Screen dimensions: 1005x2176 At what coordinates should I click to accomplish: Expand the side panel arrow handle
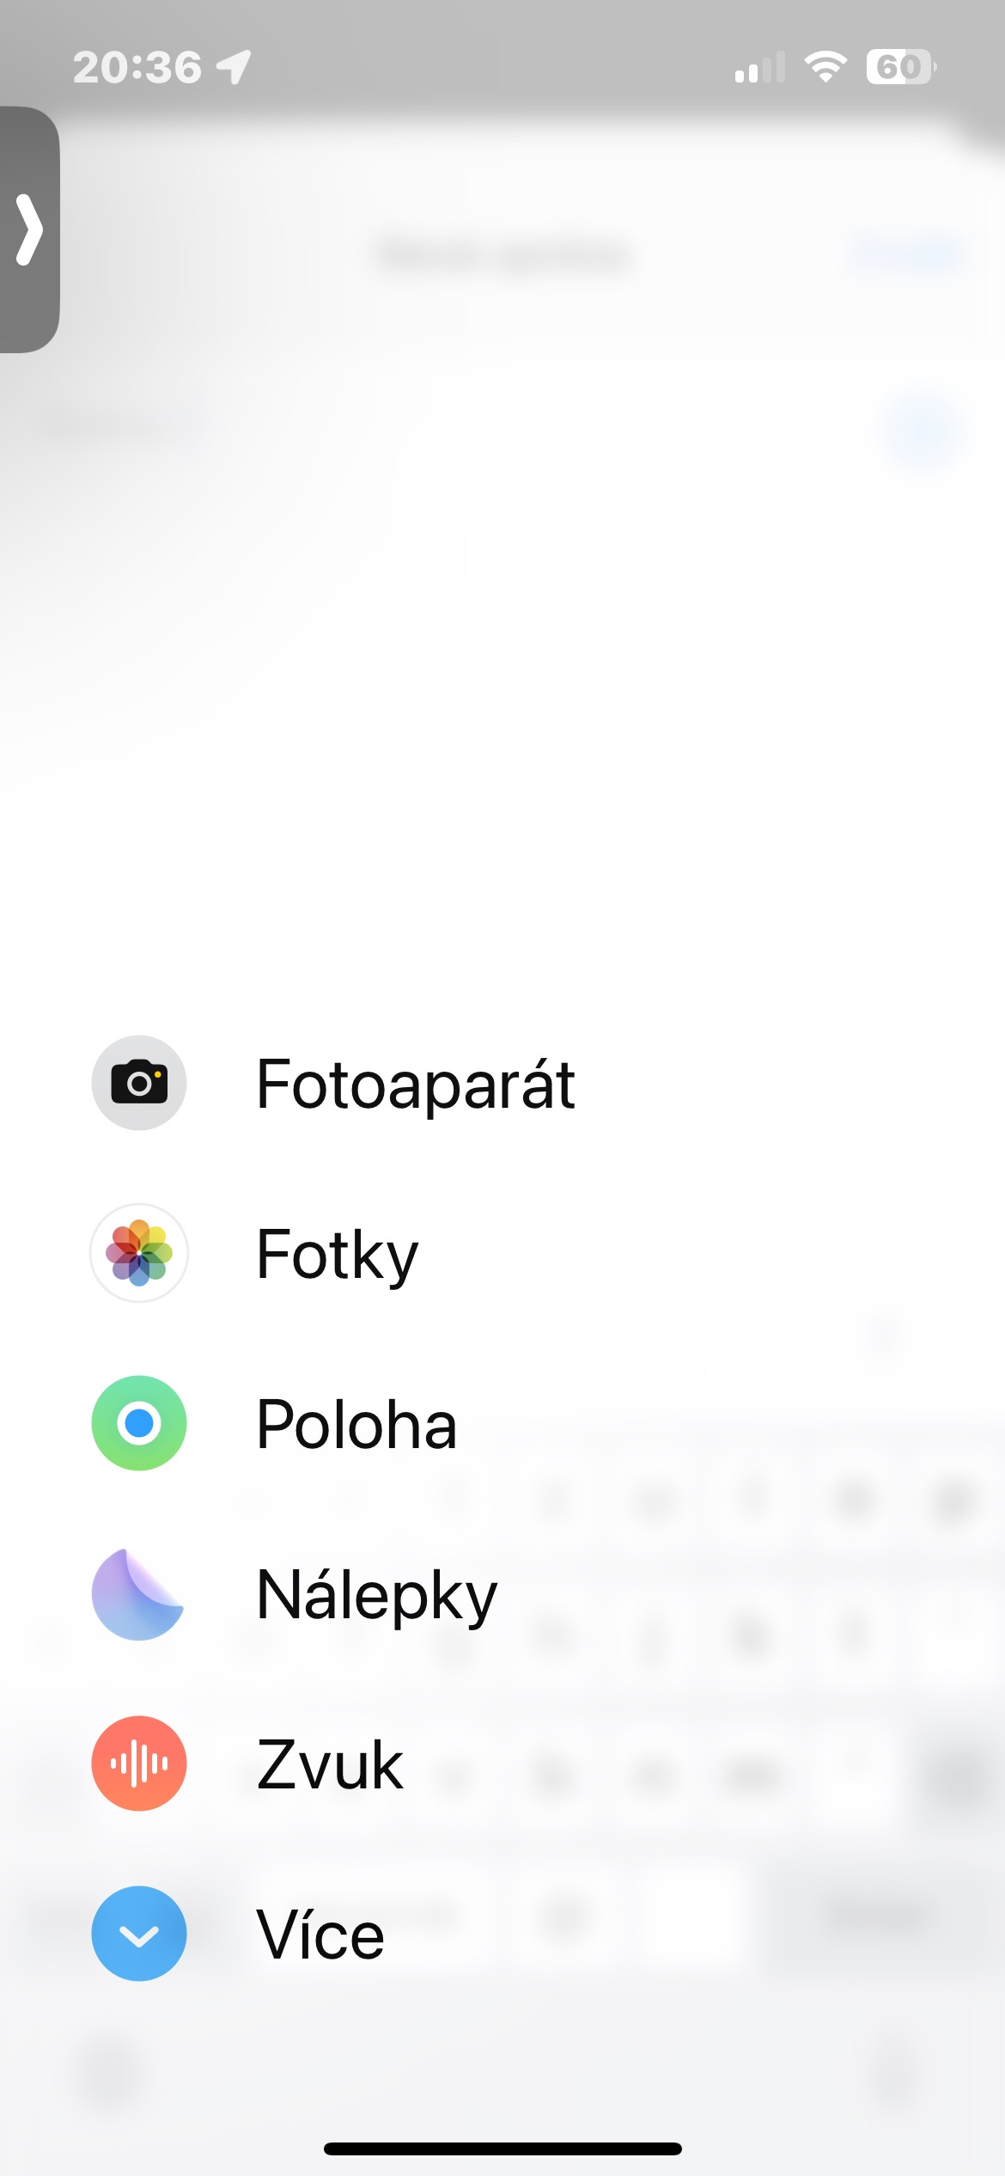[29, 229]
